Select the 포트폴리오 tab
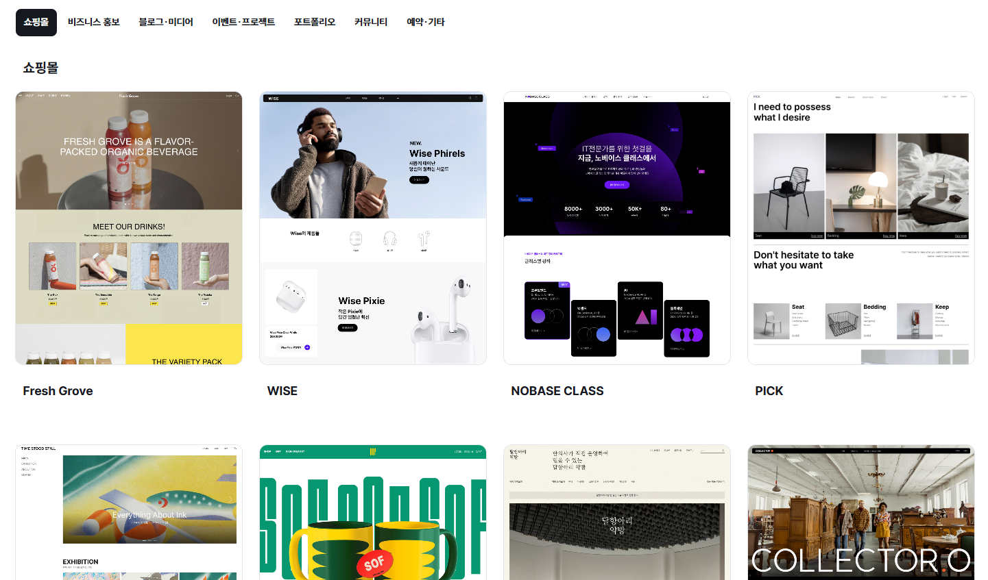This screenshot has height=580, width=988. [x=315, y=22]
